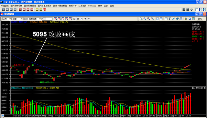Click the left yellow icon in main toolbar
The width and height of the screenshot is (207, 118).
tap(37, 9)
